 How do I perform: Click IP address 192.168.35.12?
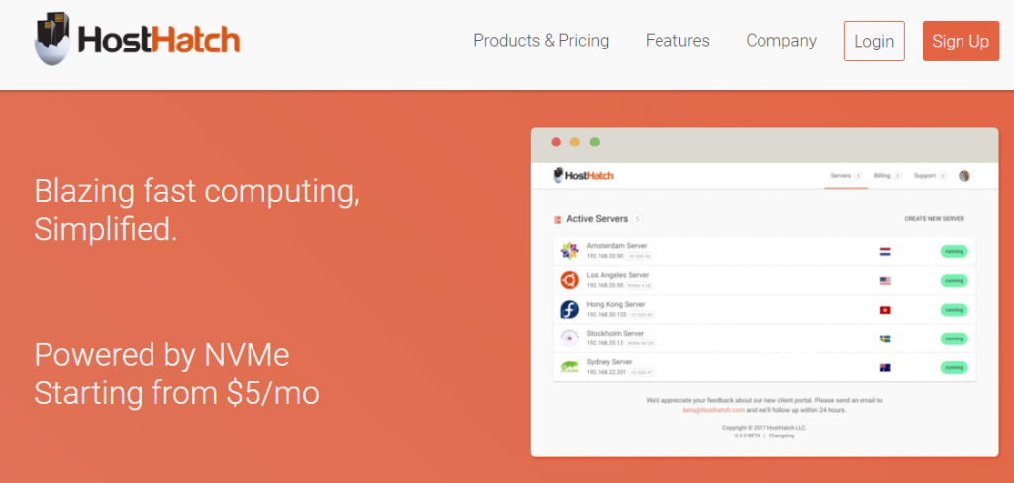[x=605, y=343]
